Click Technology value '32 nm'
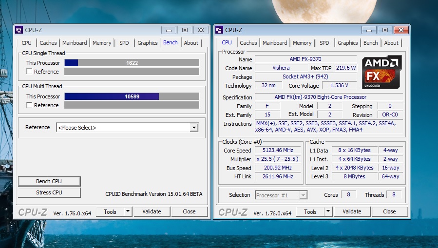Screen dimensions: 438x248 pyautogui.click(x=268, y=85)
